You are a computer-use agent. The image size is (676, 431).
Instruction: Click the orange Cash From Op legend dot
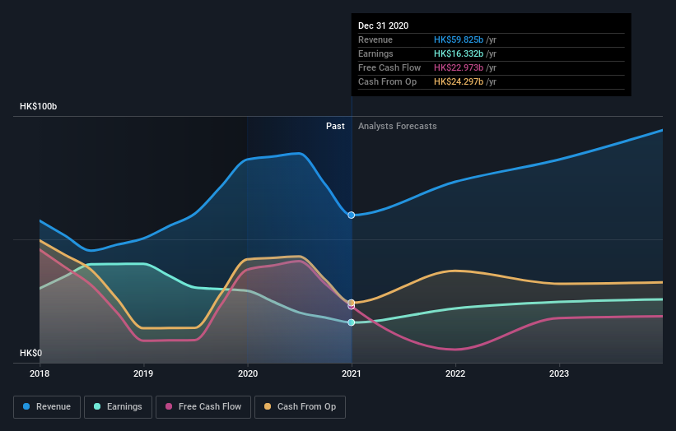click(268, 406)
